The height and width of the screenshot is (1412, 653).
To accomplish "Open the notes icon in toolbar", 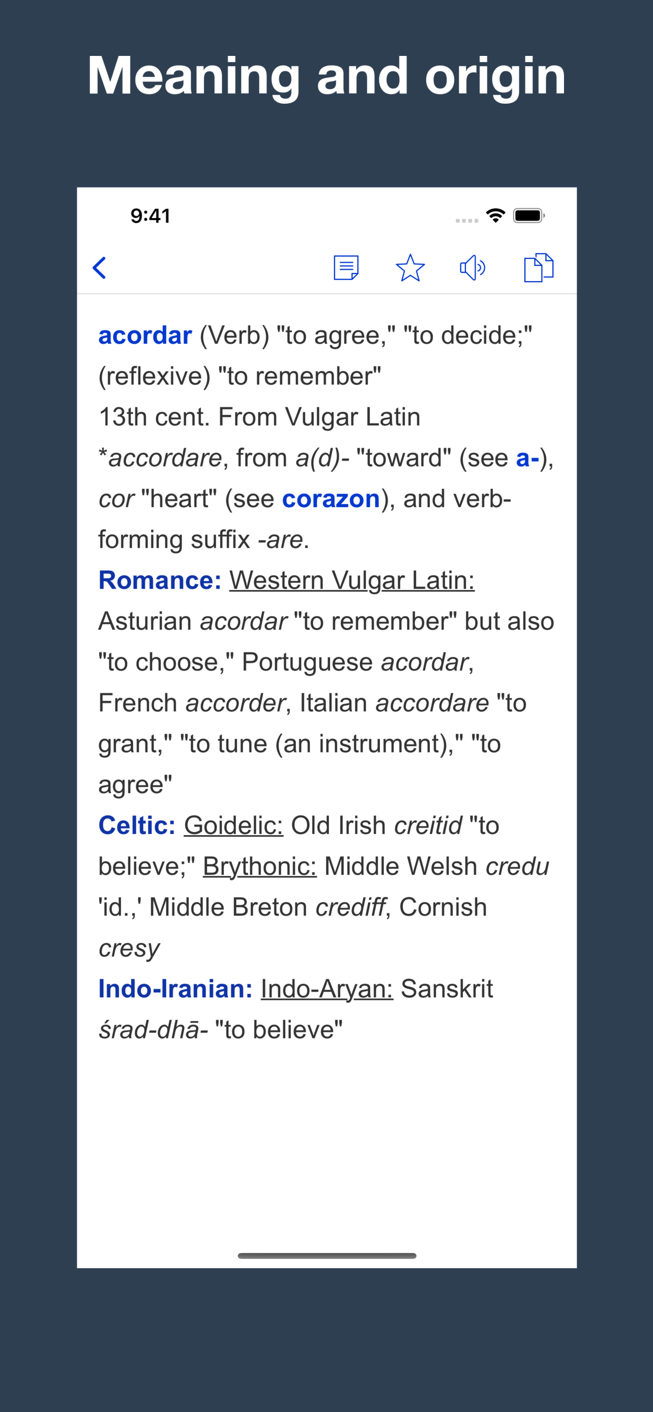I will coord(346,268).
